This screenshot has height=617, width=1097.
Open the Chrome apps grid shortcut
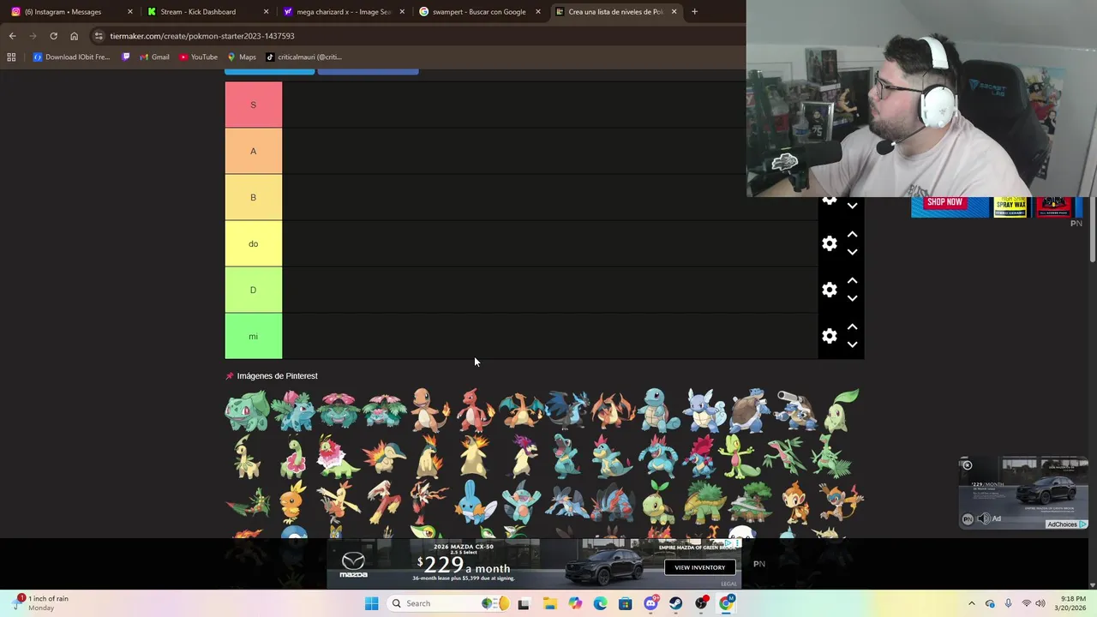coord(11,57)
